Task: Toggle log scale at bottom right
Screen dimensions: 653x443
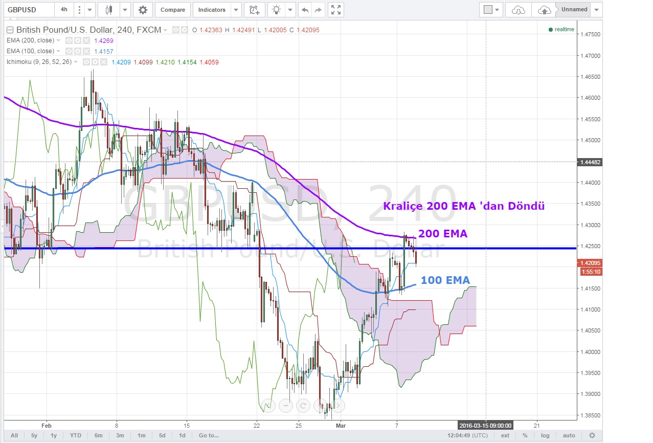Action: 545,435
